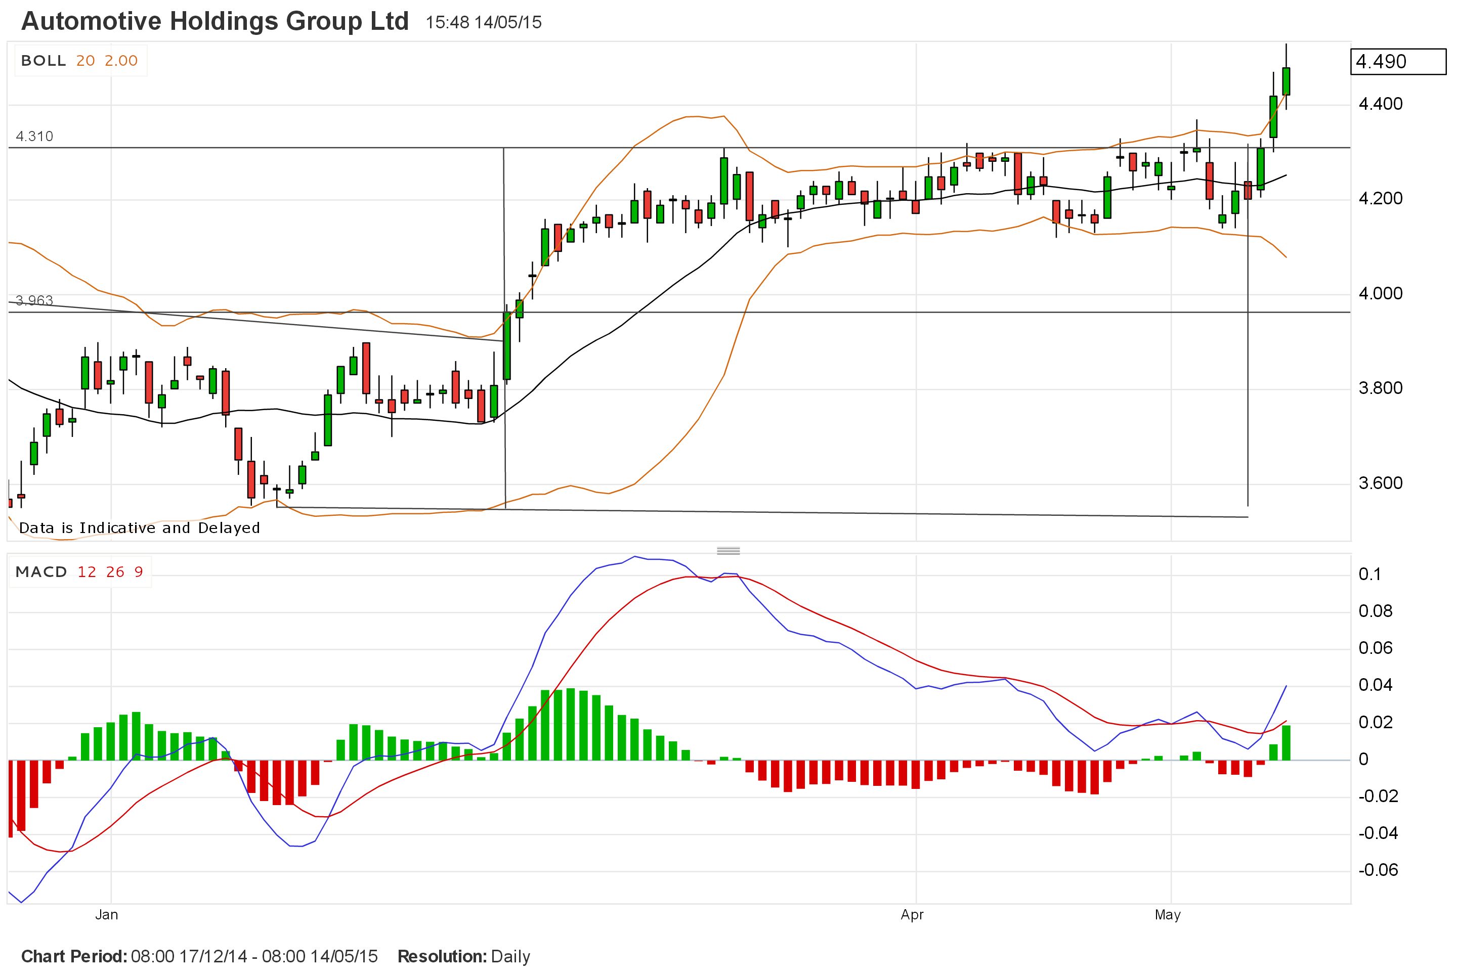Click the May date axis label
This screenshot has width=1457, height=974.
1168,915
